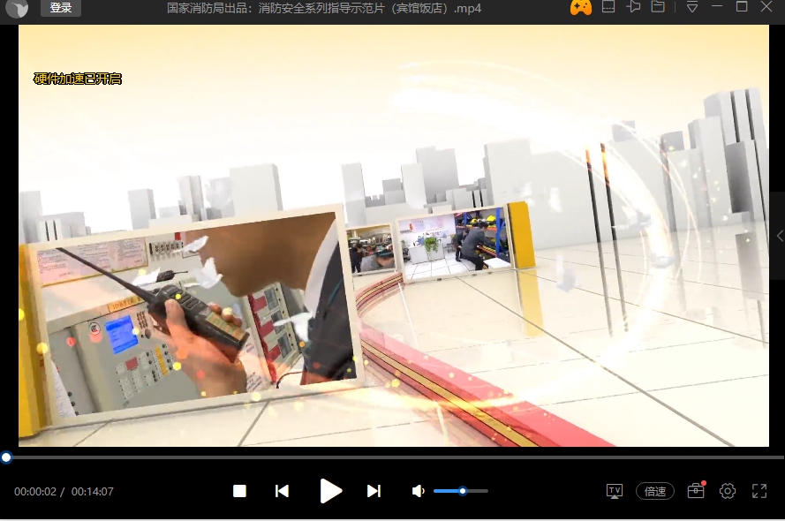Click the 登录 login button
This screenshot has height=521, width=785.
point(61,8)
